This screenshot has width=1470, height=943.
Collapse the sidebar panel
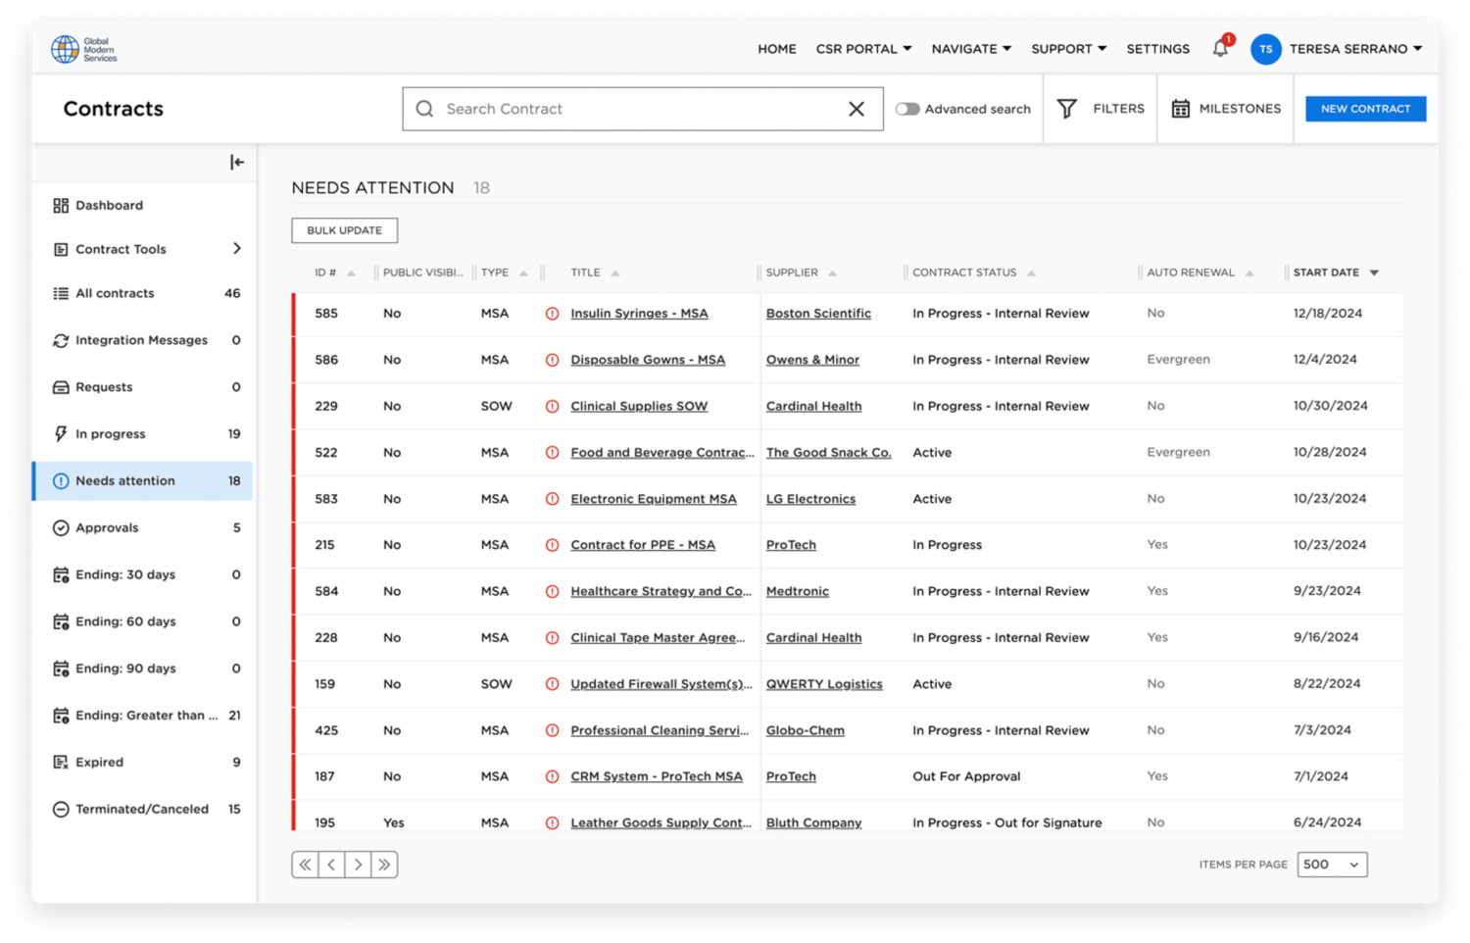tap(237, 163)
